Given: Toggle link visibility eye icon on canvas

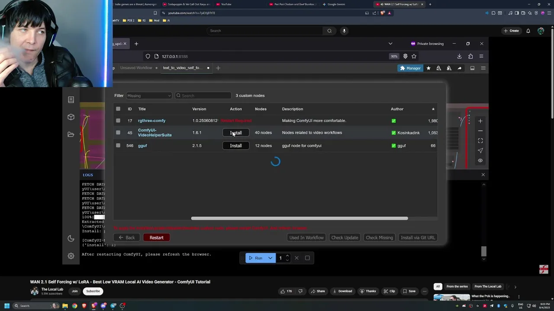Looking at the screenshot, I should point(480,161).
